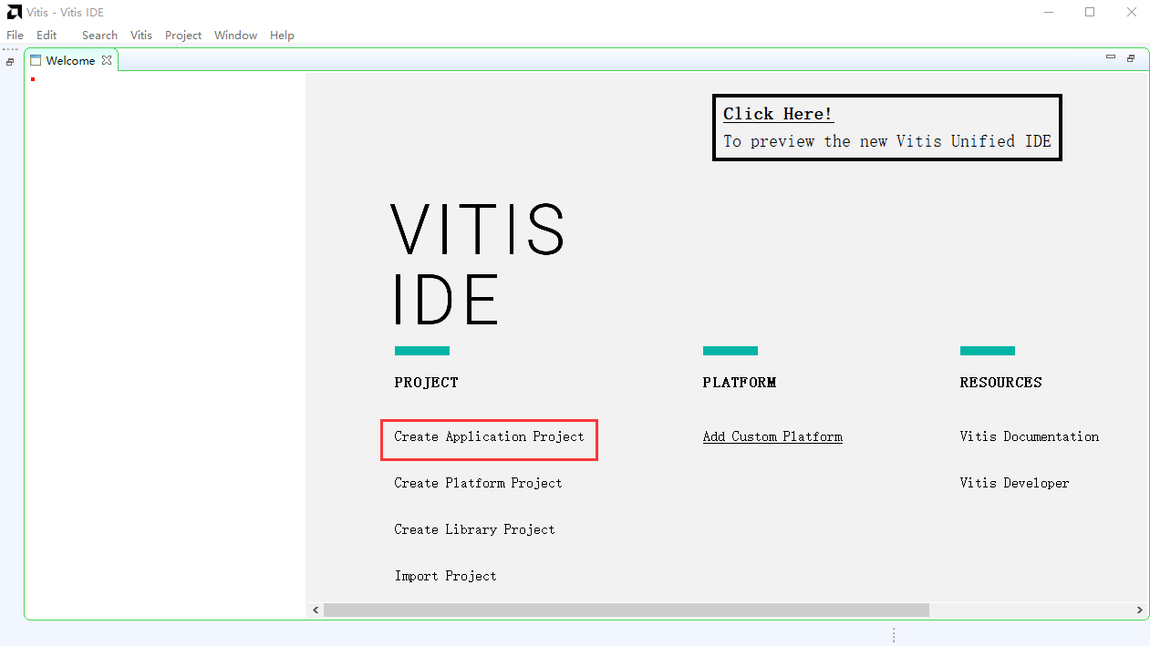The height and width of the screenshot is (646, 1150).
Task: Click the horizontal scrollbar thumb
Action: coord(627,610)
